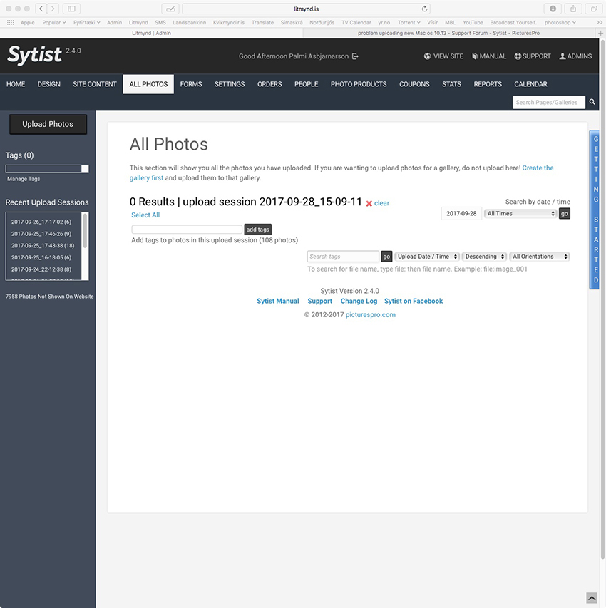Add a new Safari tab with plus button
Image resolution: width=606 pixels, height=608 pixels.
(x=600, y=33)
